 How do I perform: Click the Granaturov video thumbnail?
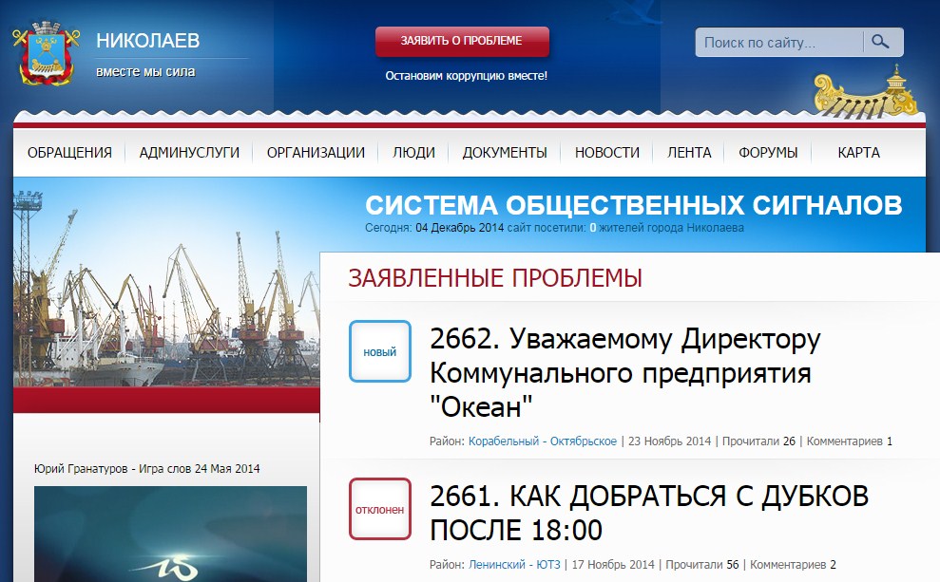(170, 534)
